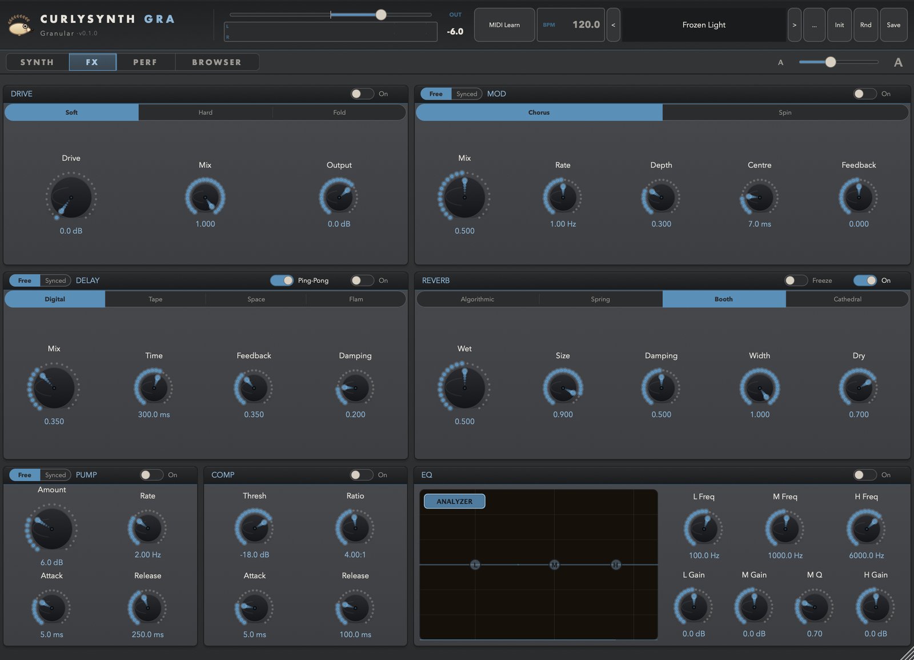The image size is (914, 660).
Task: Select Spin modulation type
Action: click(785, 113)
